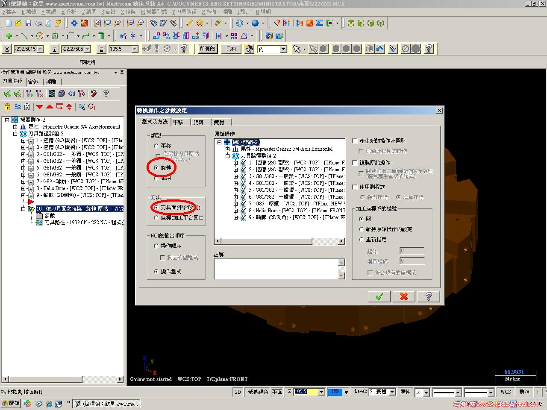Move insert arrow up red triangle

tap(50, 107)
